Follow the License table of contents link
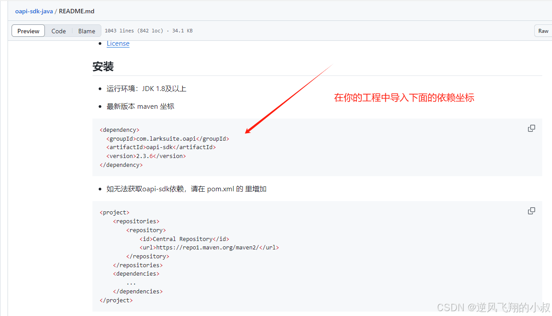552x316 pixels. [118, 43]
